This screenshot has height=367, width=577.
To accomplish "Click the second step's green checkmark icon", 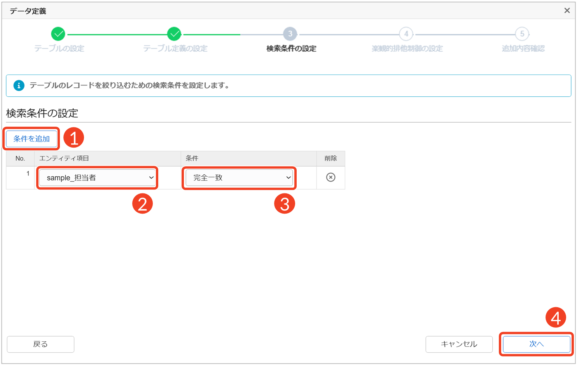I will click(x=174, y=34).
